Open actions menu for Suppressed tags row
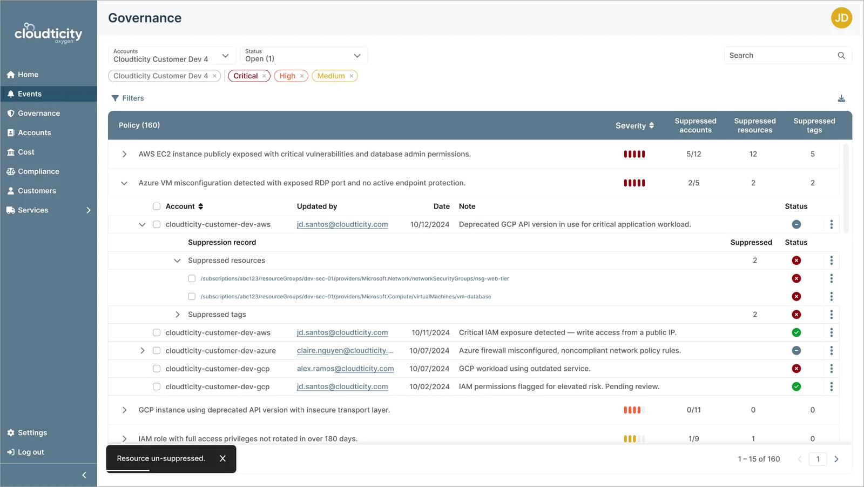Image resolution: width=864 pixels, height=487 pixels. (832, 315)
